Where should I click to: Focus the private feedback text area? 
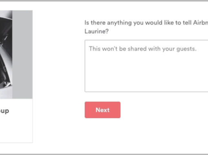(x=146, y=66)
